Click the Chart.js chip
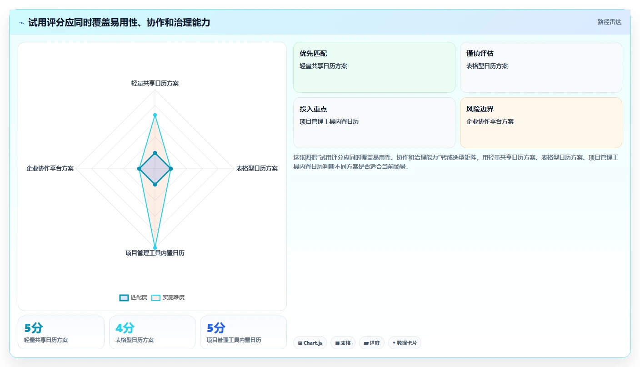The height and width of the screenshot is (367, 640). pyautogui.click(x=310, y=343)
